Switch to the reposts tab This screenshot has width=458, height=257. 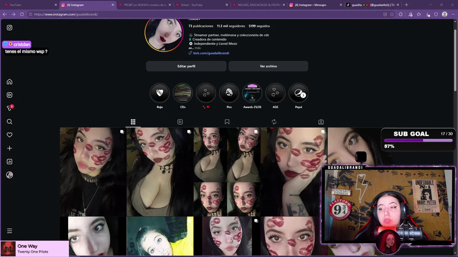point(274,122)
